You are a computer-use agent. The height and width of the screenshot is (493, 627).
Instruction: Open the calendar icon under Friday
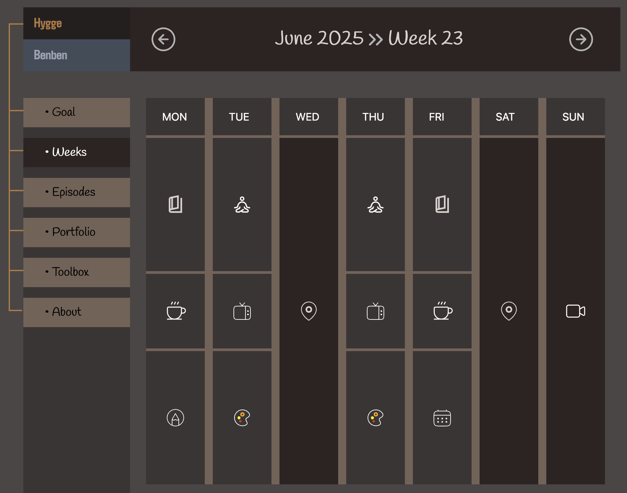(x=442, y=418)
